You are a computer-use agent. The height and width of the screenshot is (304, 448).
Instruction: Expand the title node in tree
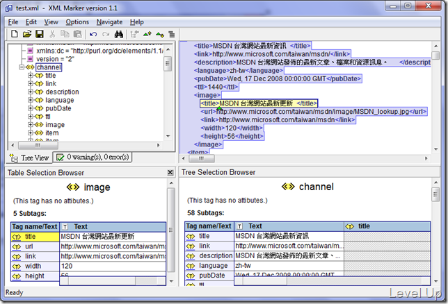pyautogui.click(x=30, y=75)
